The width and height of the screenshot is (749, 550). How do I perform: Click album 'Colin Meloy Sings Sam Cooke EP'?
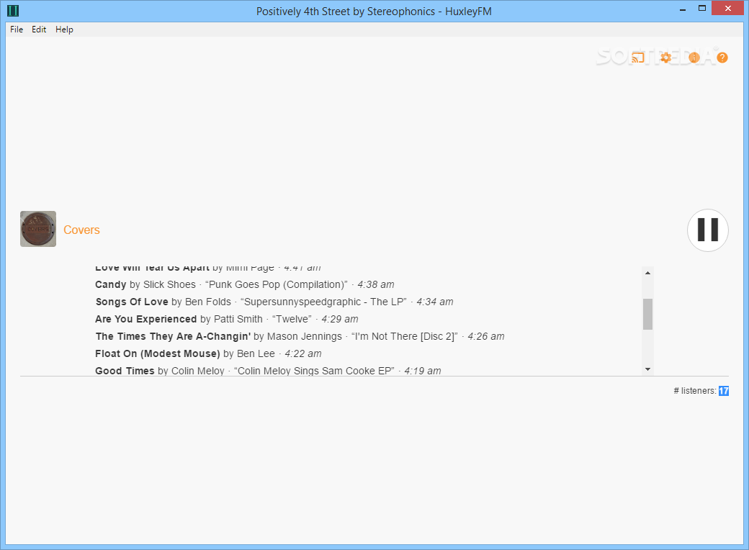314,371
